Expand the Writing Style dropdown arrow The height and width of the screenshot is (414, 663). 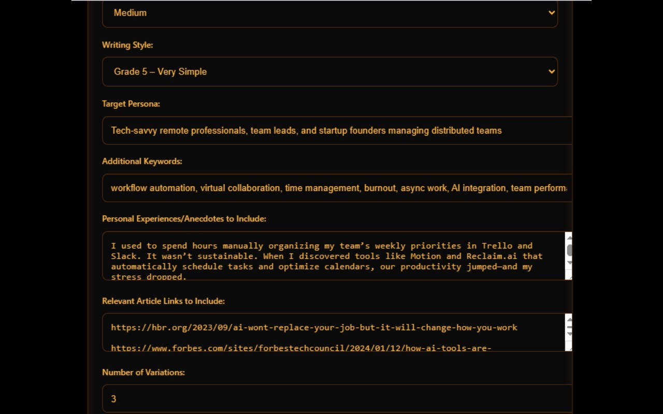[551, 71]
